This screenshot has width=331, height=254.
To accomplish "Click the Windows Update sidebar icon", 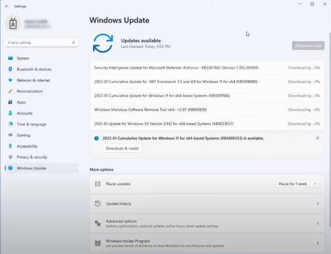I will [x=10, y=168].
